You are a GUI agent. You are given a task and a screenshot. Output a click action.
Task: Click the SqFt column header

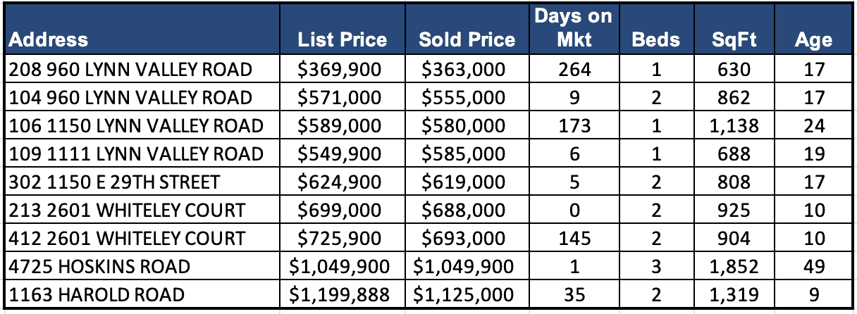coord(734,39)
